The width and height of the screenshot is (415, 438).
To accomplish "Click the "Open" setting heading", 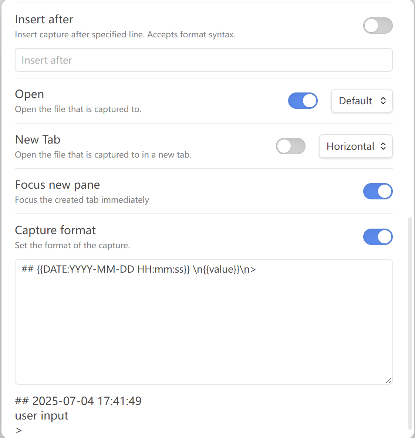I will pyautogui.click(x=30, y=94).
